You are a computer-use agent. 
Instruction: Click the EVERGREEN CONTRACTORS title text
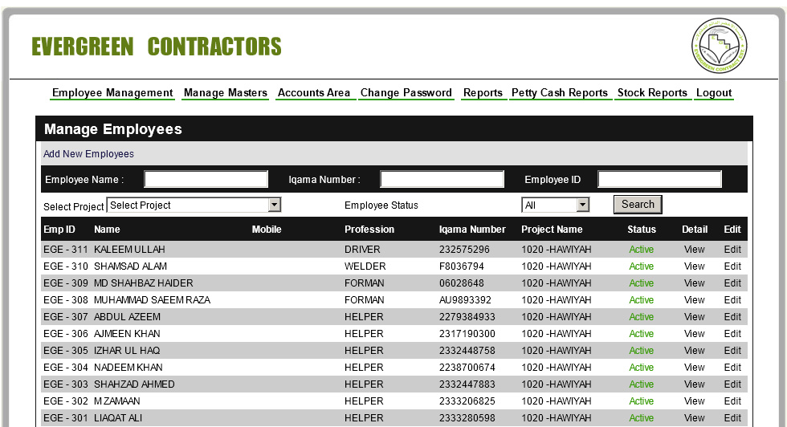(x=156, y=47)
